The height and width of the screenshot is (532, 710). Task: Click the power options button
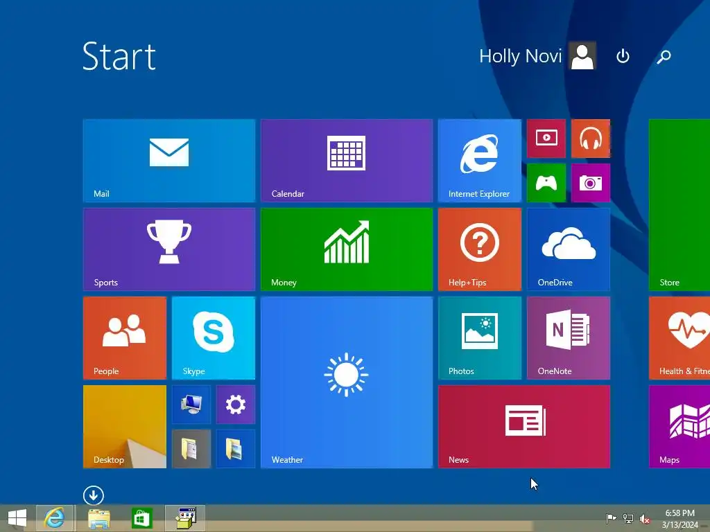623,57
